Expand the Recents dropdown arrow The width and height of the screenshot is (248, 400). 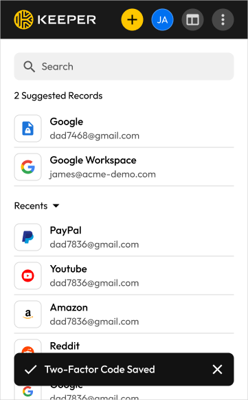56,206
